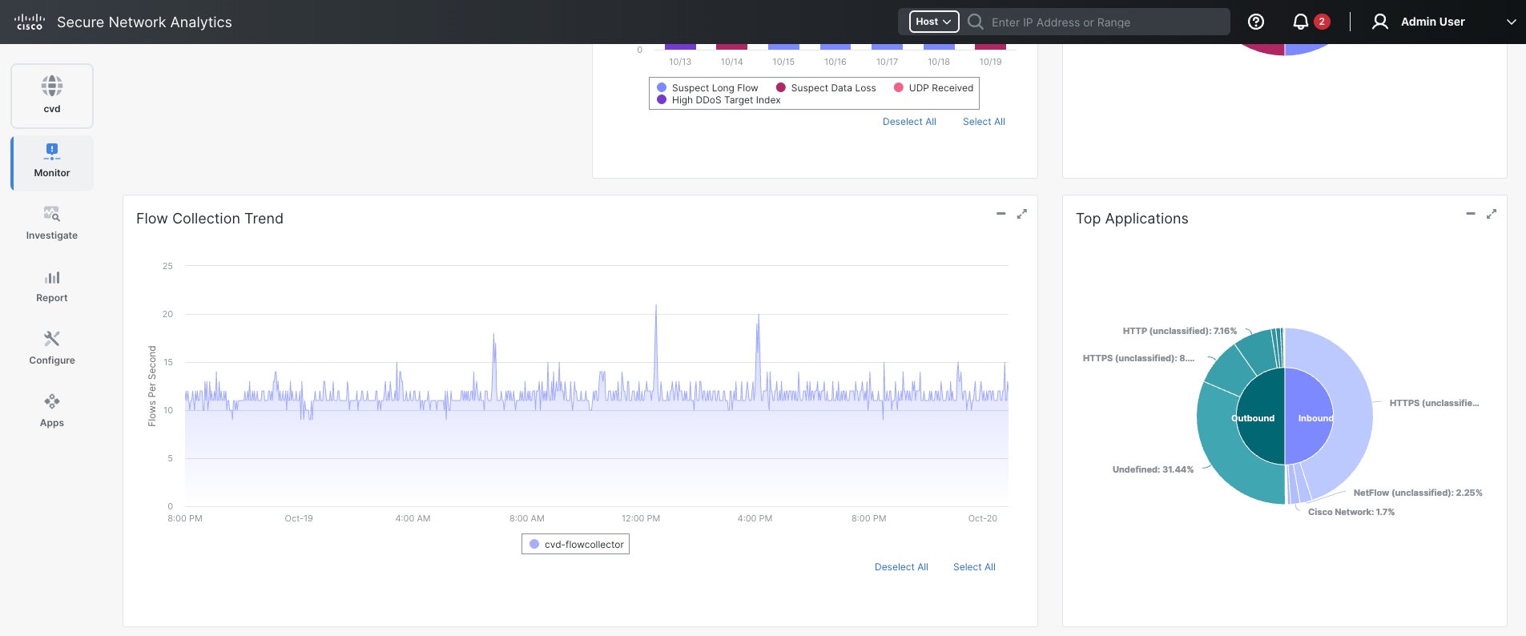The height and width of the screenshot is (636, 1526).
Task: Click the Outbound donut center segment
Action: (1260, 417)
